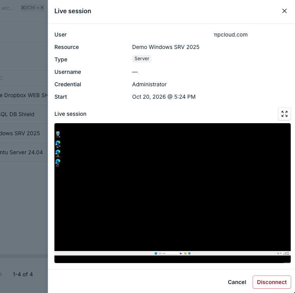Image resolution: width=295 pixels, height=293 pixels.
Task: Click the Server type badge
Action: tap(141, 59)
